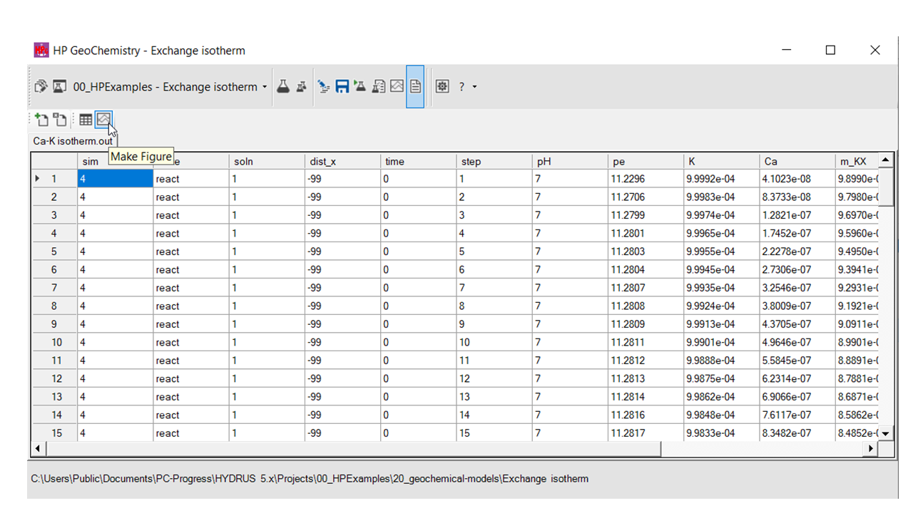Viewport: 913px width, 513px height.
Task: Expand the project name dropdown arrow
Action: point(265,87)
